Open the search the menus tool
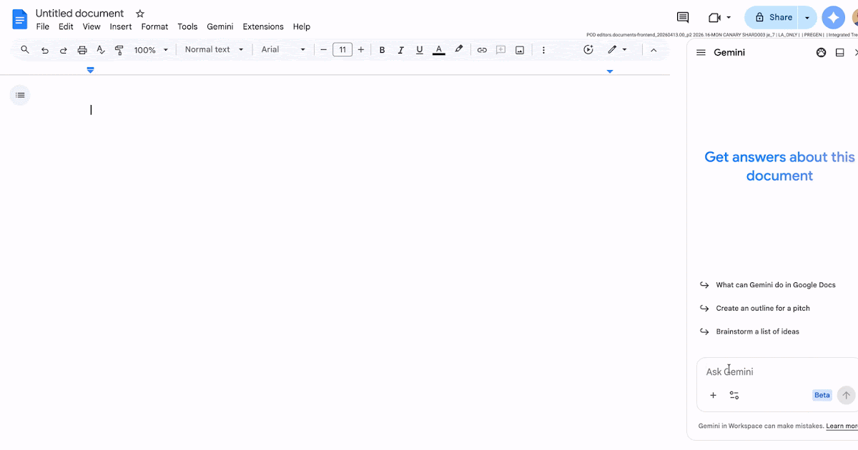Image resolution: width=858 pixels, height=450 pixels. 25,50
